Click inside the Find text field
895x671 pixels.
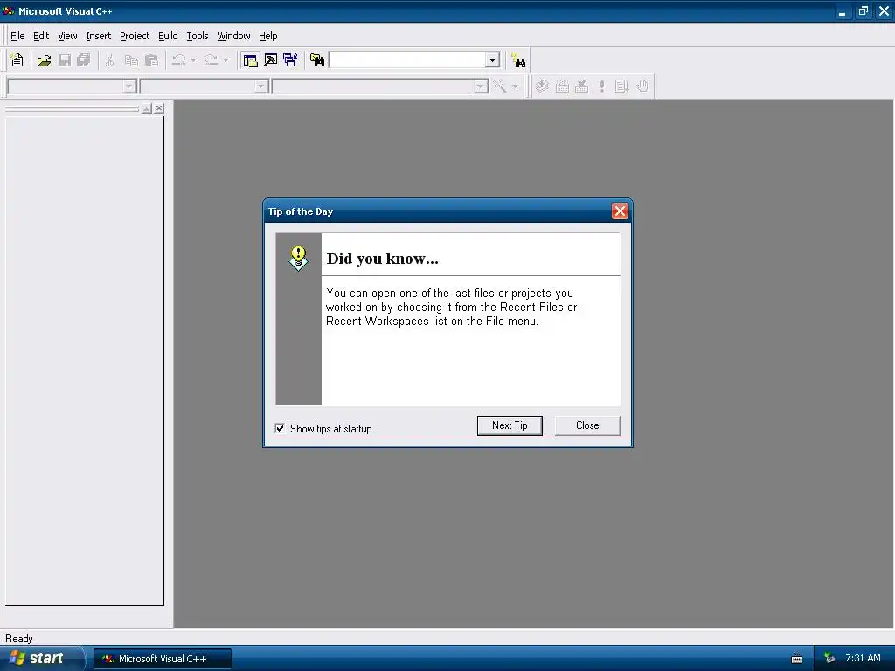click(x=407, y=60)
